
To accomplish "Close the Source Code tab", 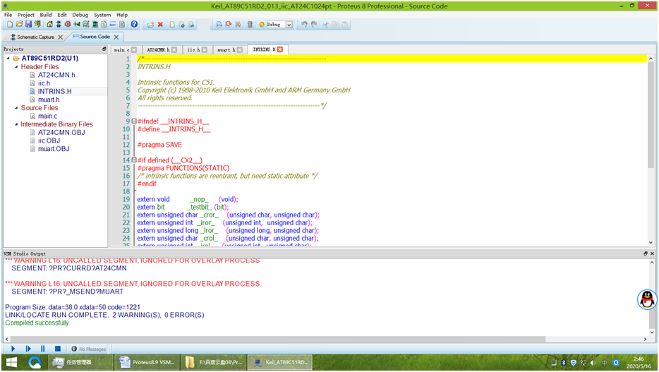I will [116, 37].
